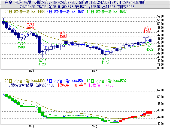Click the 前取26935 value in header
This screenshot has width=170, height=130.
click(126, 7)
